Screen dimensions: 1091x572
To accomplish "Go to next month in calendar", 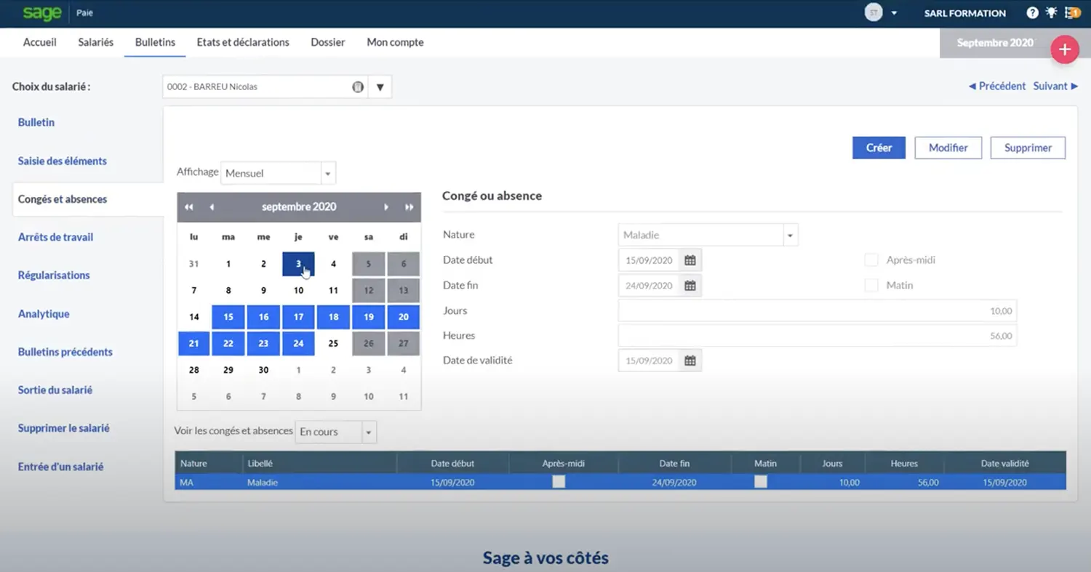I will click(386, 207).
